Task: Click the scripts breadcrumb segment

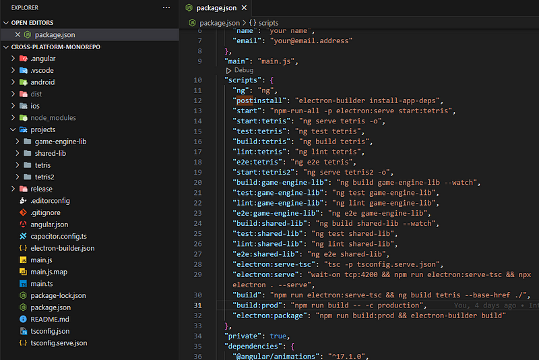Action: (x=268, y=23)
